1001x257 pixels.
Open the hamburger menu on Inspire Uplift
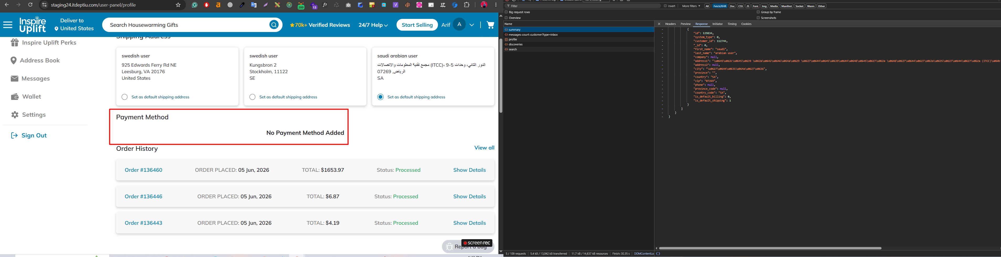(x=8, y=25)
